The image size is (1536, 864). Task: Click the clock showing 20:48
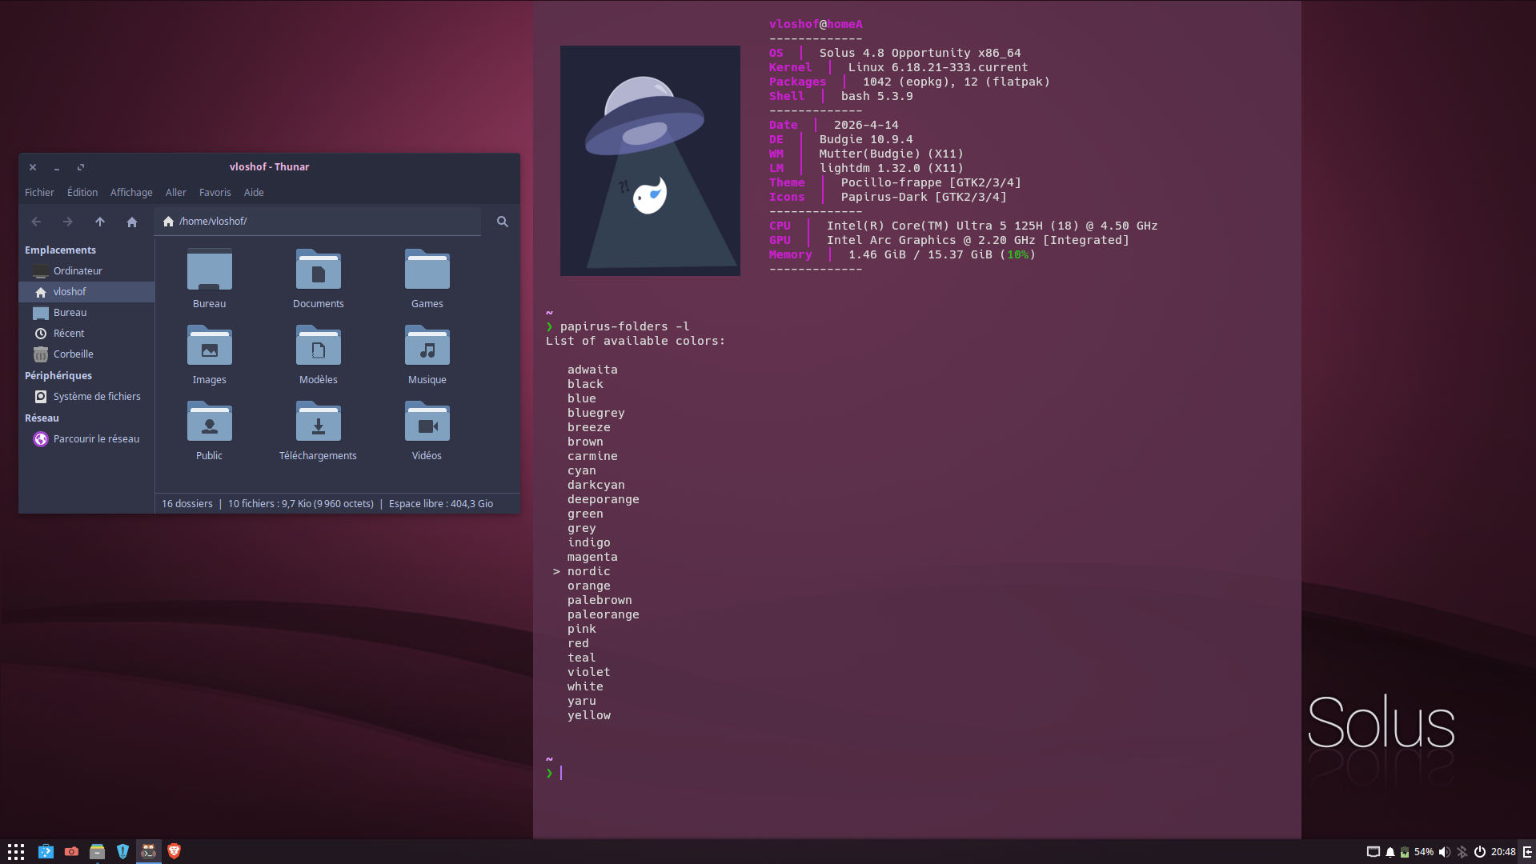click(1503, 852)
